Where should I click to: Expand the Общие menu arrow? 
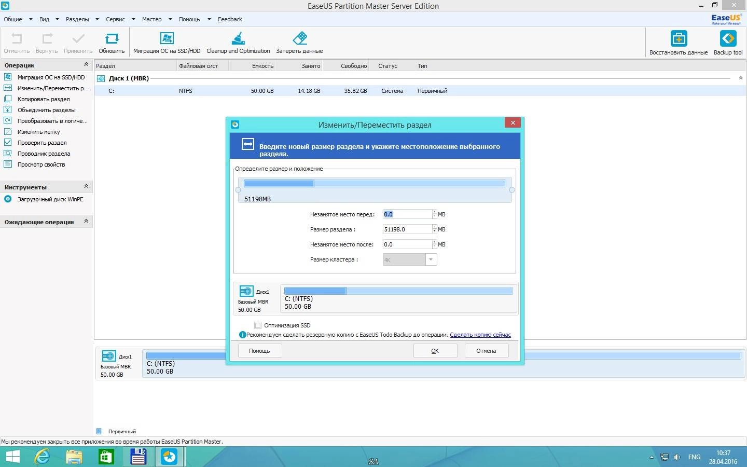point(31,19)
